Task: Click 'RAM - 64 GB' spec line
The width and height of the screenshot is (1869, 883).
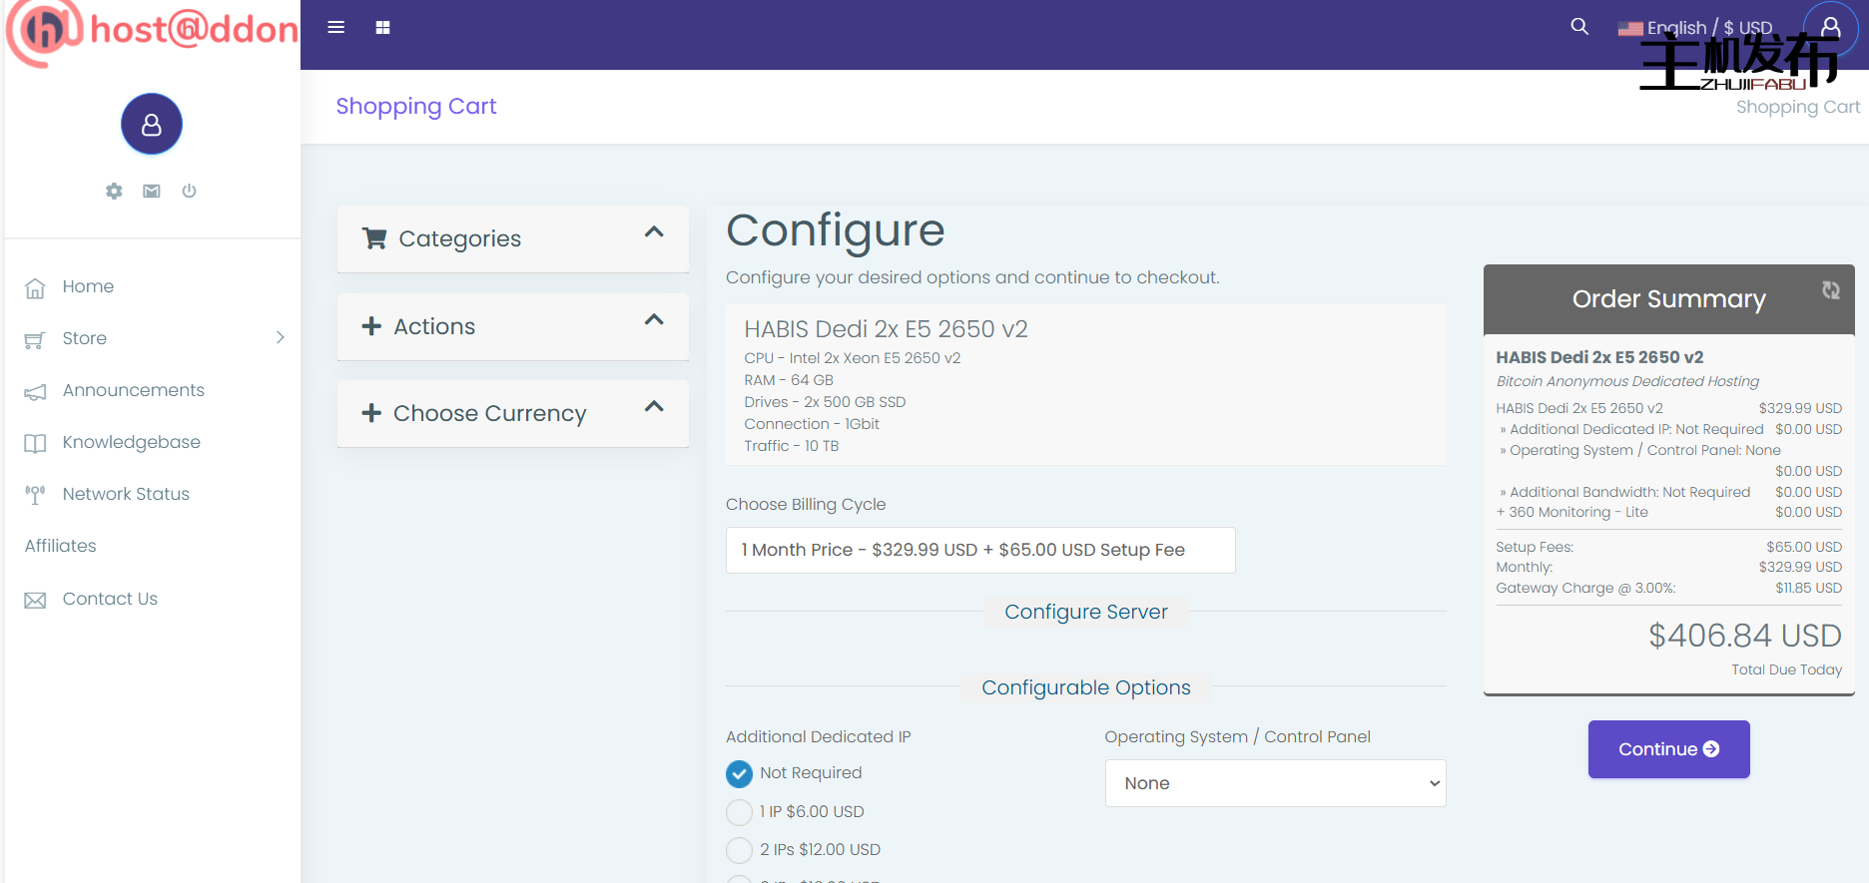Action: pyautogui.click(x=789, y=380)
